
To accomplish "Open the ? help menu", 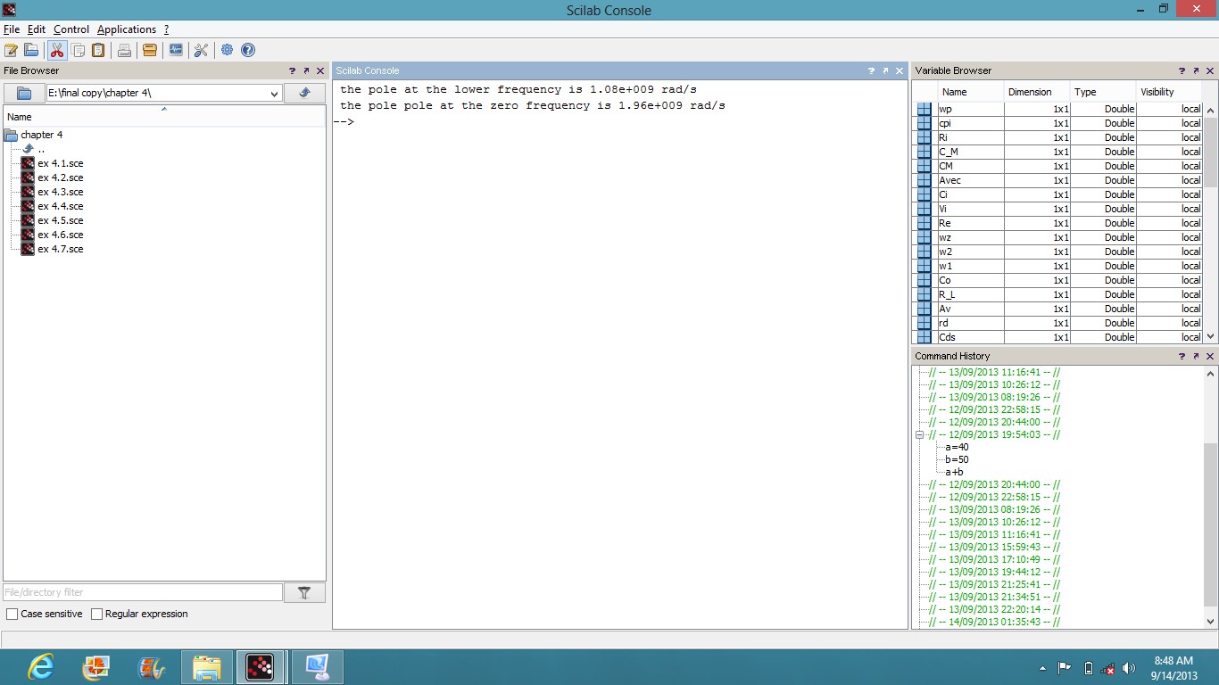I will pyautogui.click(x=166, y=29).
